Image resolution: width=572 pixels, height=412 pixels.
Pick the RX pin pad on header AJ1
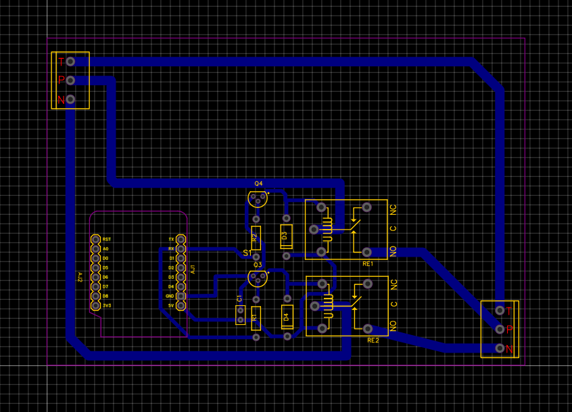coord(181,249)
